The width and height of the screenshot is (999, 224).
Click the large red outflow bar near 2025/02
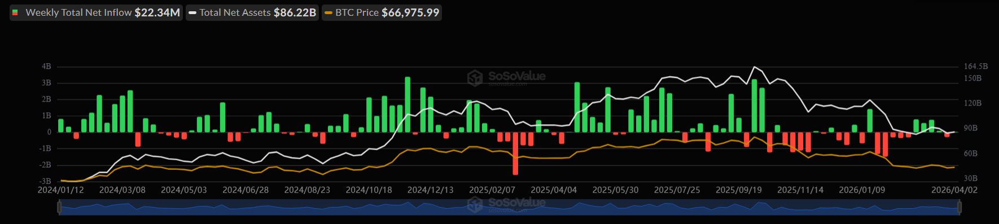pos(515,153)
